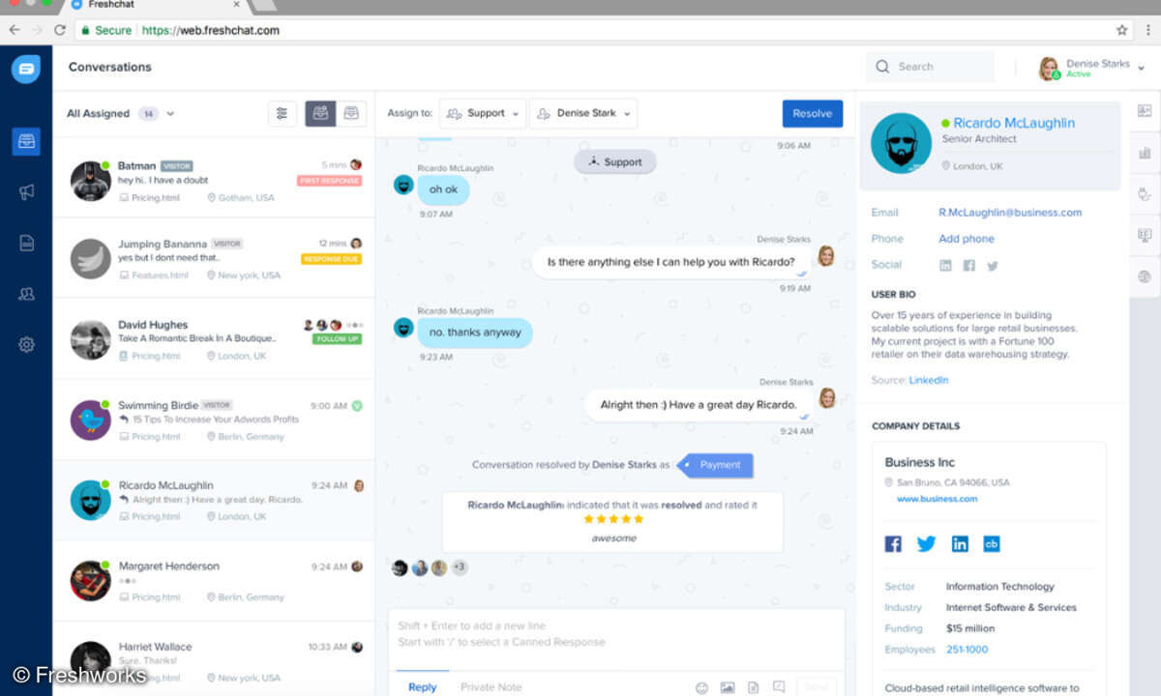Open the Swimming Birdie conversation
The width and height of the screenshot is (1161, 696).
(x=214, y=420)
